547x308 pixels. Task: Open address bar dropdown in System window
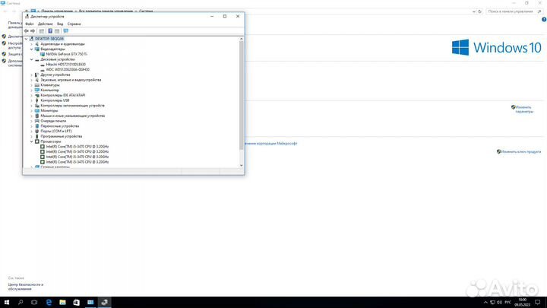tap(473, 11)
